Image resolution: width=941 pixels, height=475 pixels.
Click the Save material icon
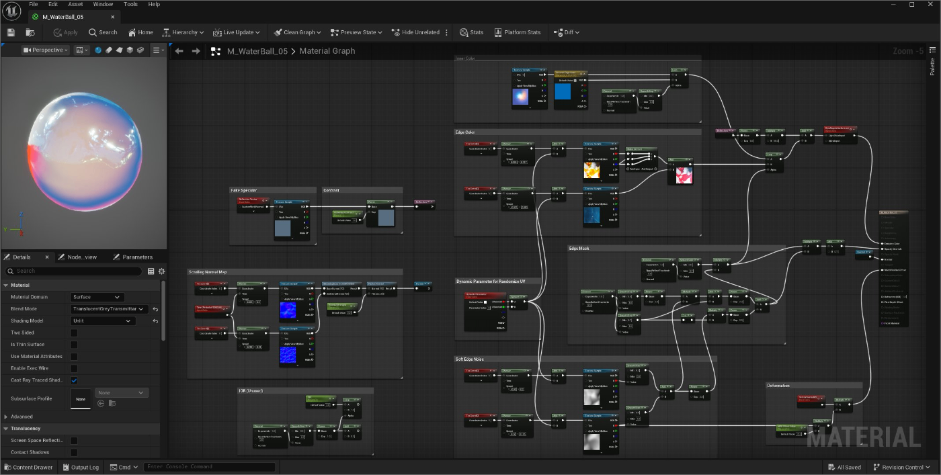[x=11, y=32]
